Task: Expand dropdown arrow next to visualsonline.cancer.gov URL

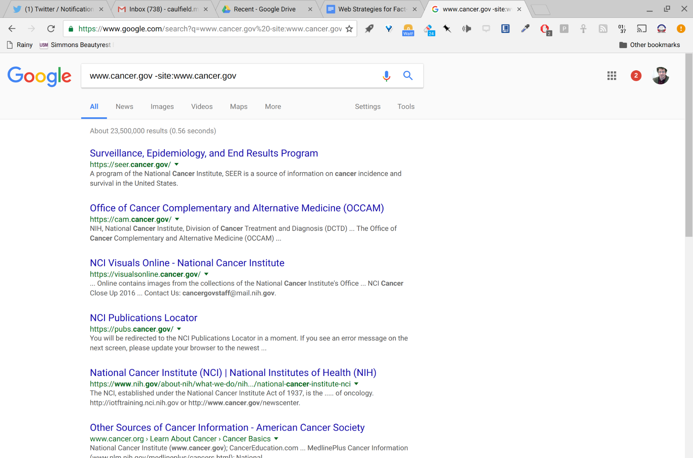Action: click(x=206, y=274)
